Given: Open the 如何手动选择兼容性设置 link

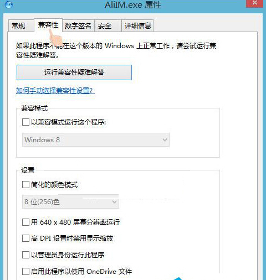Looking at the screenshot, I should tap(55, 91).
